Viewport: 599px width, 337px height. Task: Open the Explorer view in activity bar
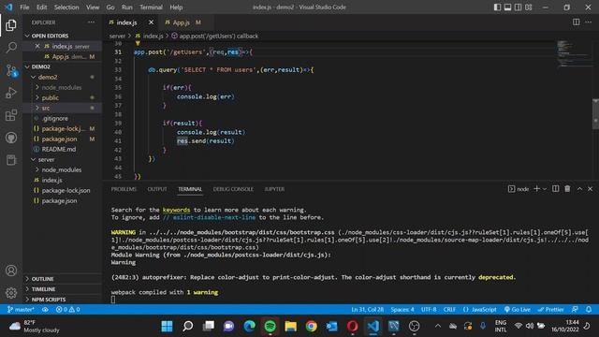click(11, 25)
